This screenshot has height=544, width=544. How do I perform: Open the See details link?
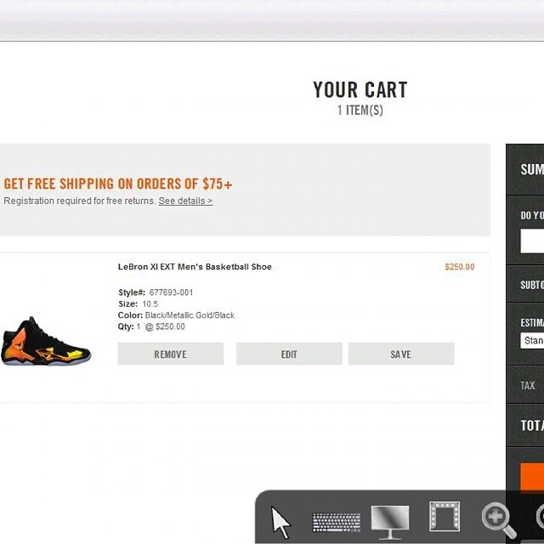point(185,201)
